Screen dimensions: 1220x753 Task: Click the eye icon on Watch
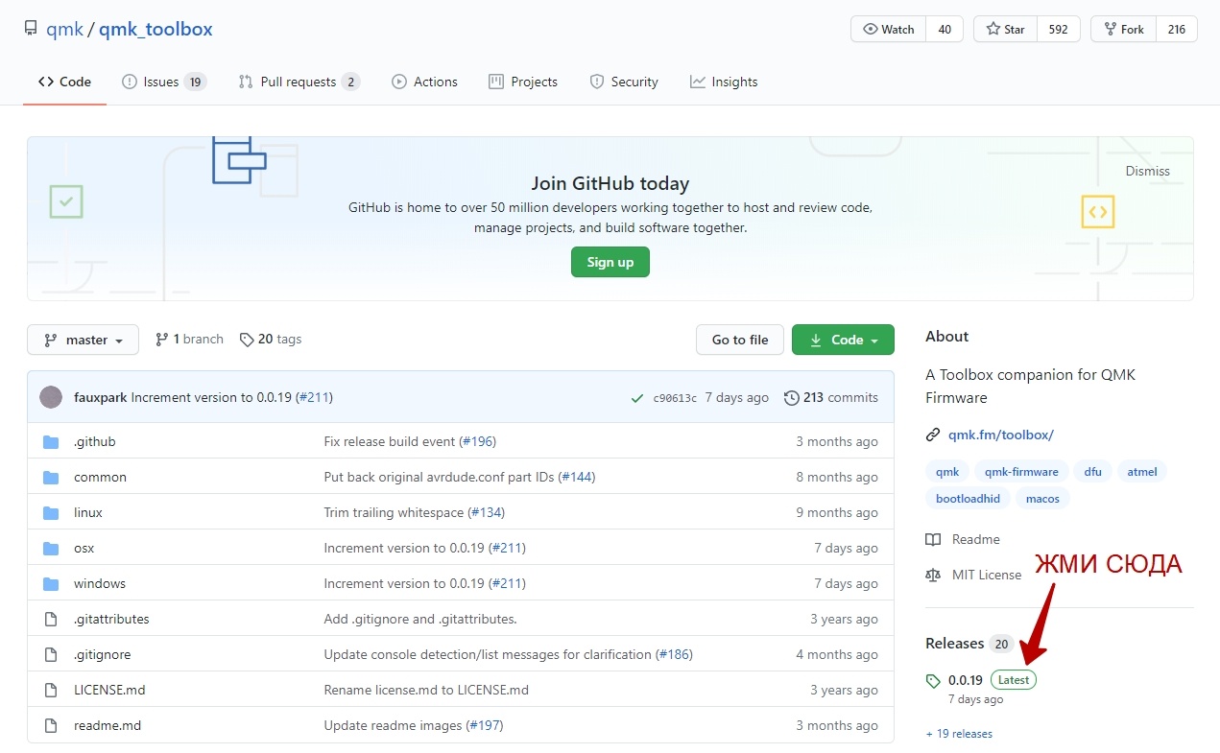[871, 29]
